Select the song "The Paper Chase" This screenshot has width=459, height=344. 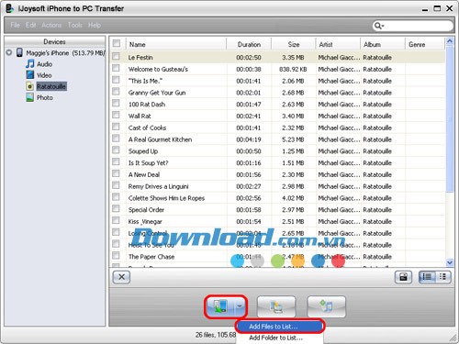pos(151,257)
